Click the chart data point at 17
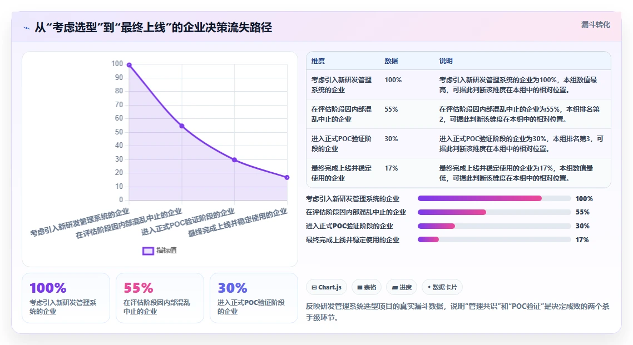 coord(287,177)
